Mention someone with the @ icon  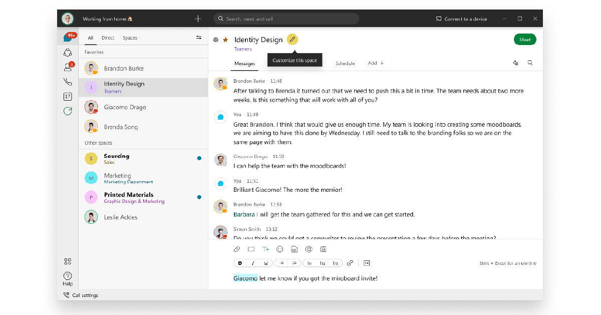click(x=309, y=249)
